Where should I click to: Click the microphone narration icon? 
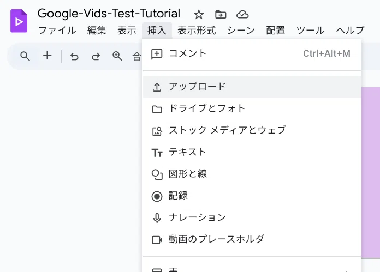click(x=157, y=218)
